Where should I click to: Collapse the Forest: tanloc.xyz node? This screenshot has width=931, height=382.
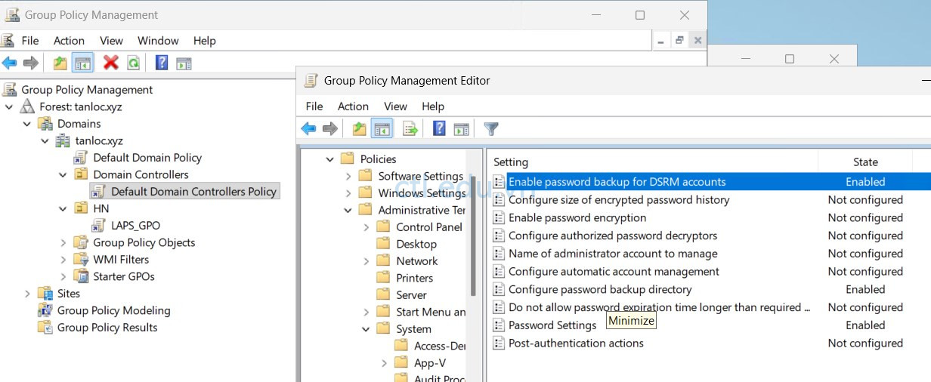tap(9, 106)
